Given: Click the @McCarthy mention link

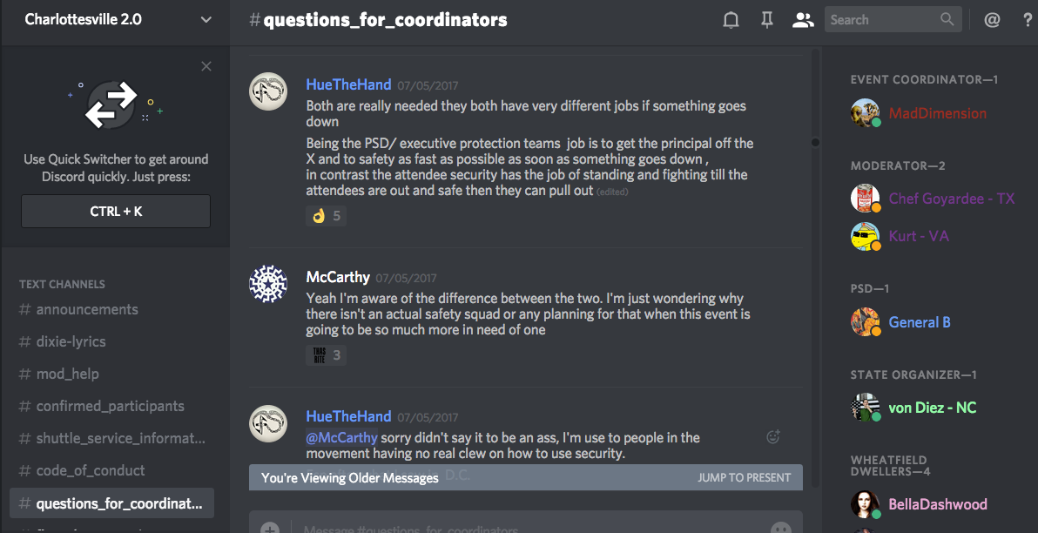Looking at the screenshot, I should [341, 437].
